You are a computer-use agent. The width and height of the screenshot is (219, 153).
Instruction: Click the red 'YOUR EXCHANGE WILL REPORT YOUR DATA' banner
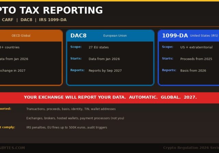click(x=109, y=97)
